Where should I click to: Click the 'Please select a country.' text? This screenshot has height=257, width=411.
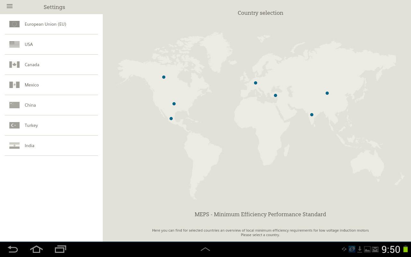(x=260, y=235)
